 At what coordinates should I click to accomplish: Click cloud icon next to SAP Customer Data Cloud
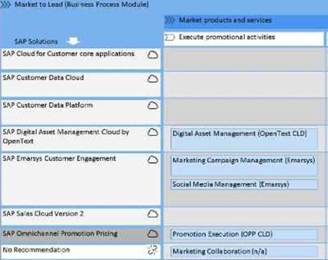[x=153, y=79]
